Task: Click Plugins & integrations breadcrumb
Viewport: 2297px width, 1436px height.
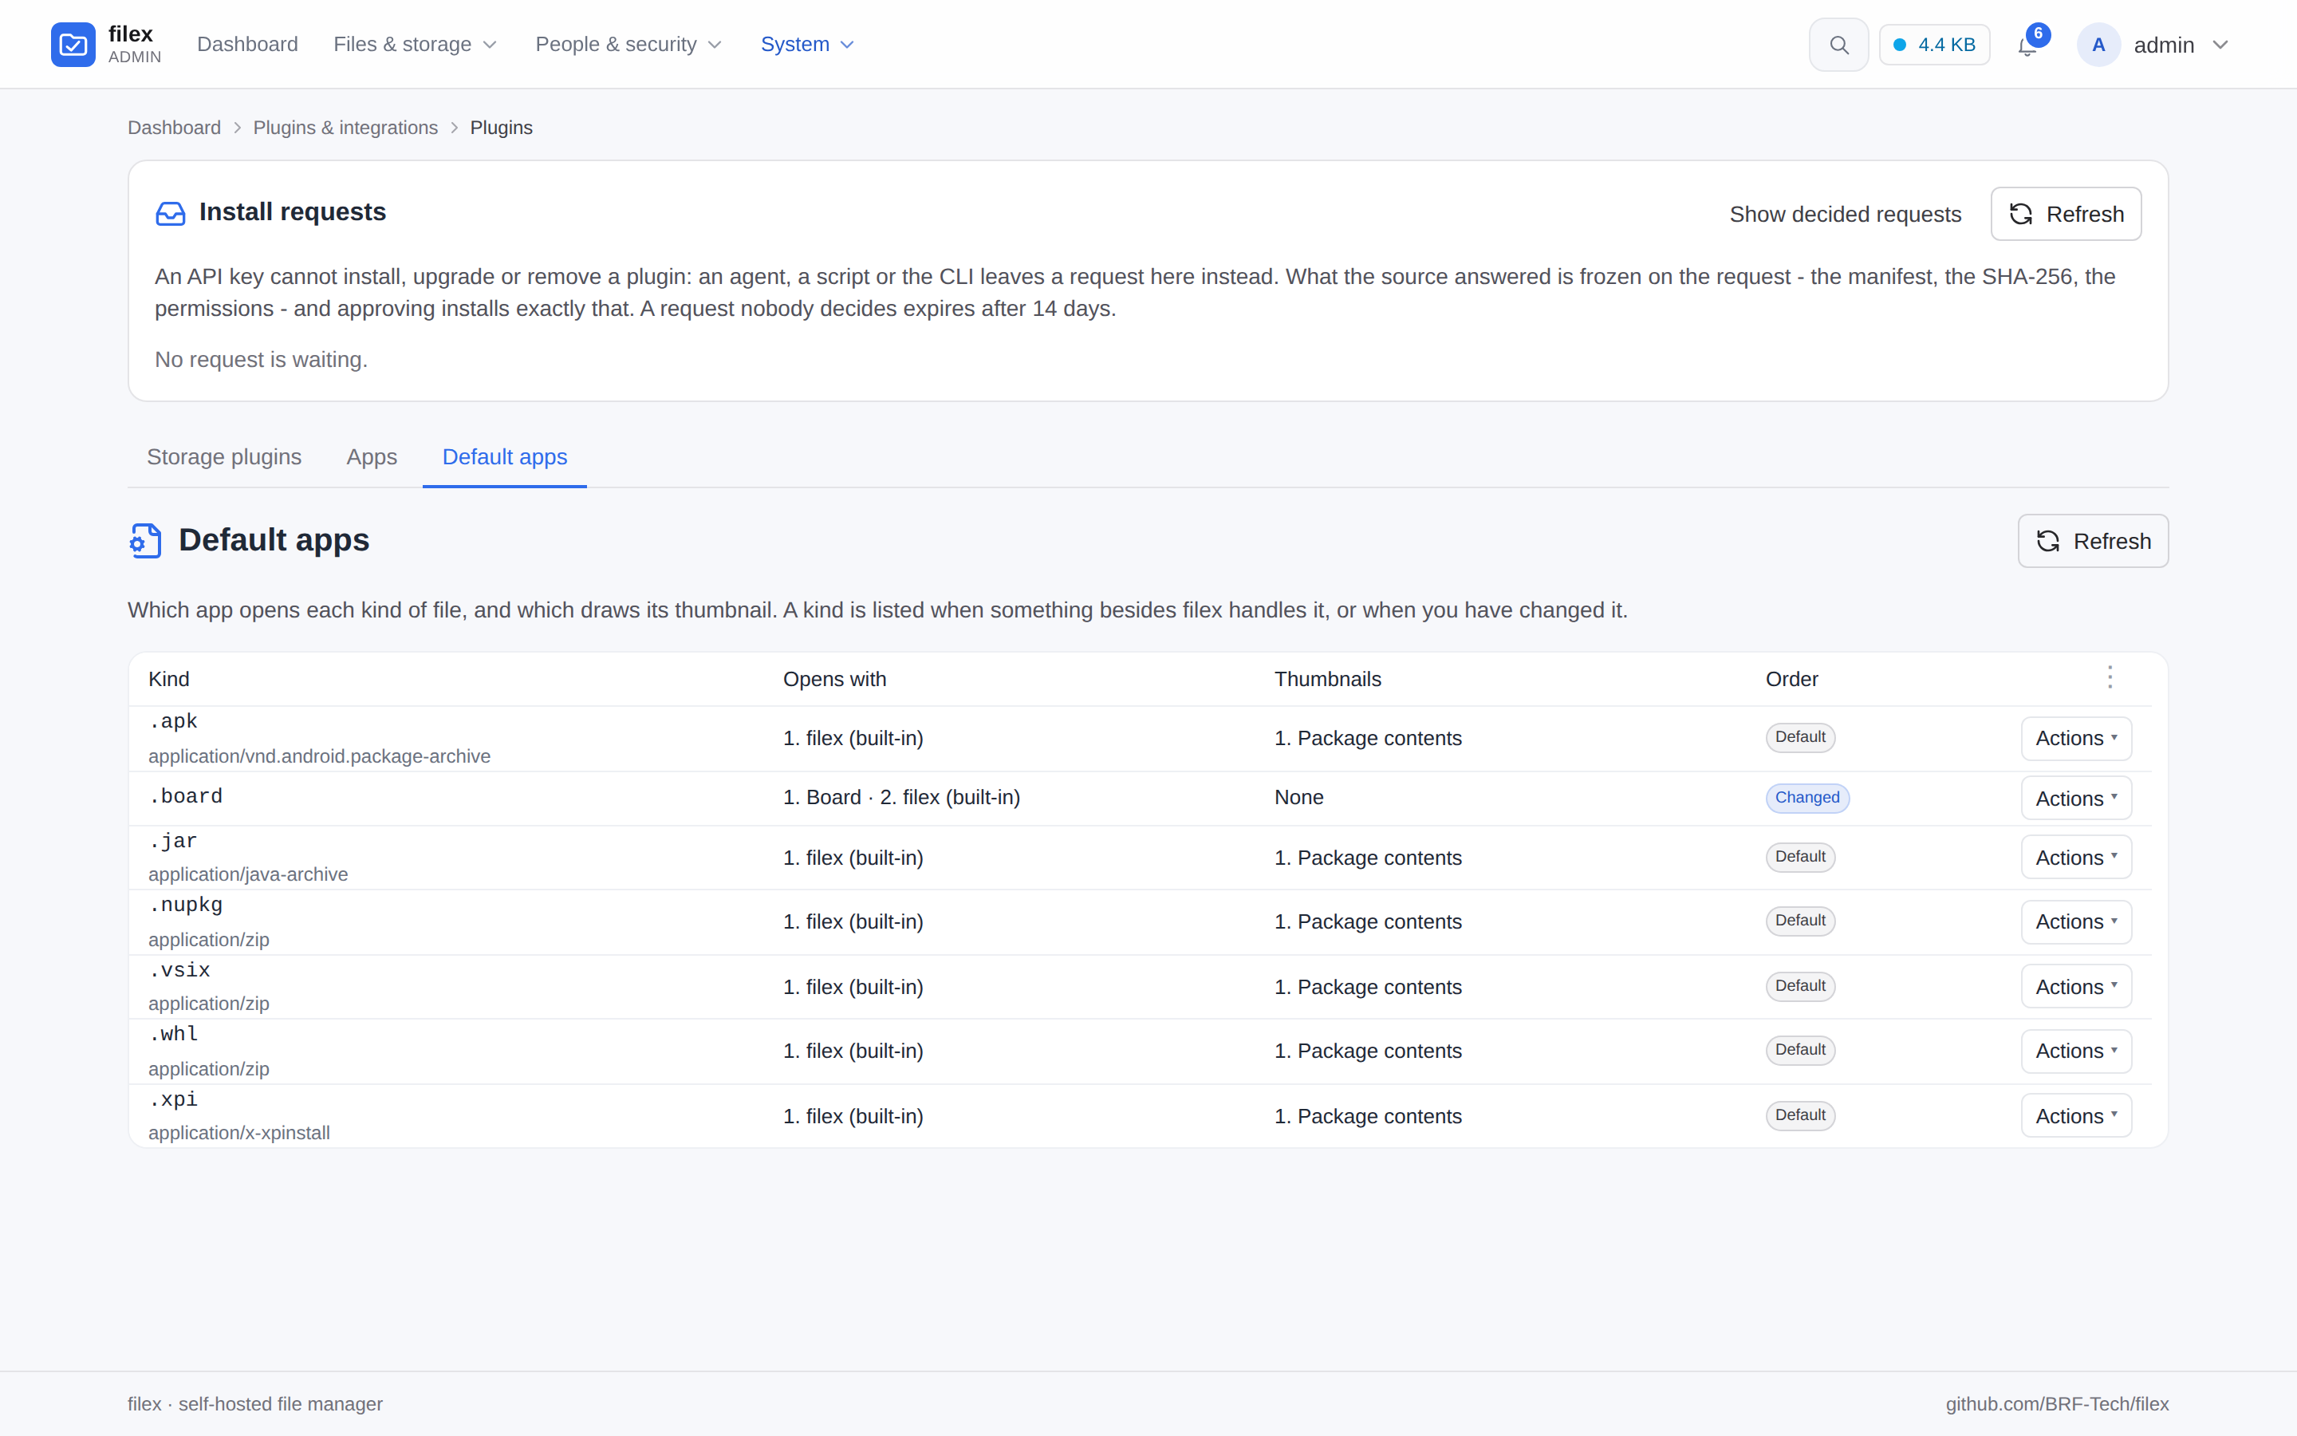Action: (x=345, y=128)
